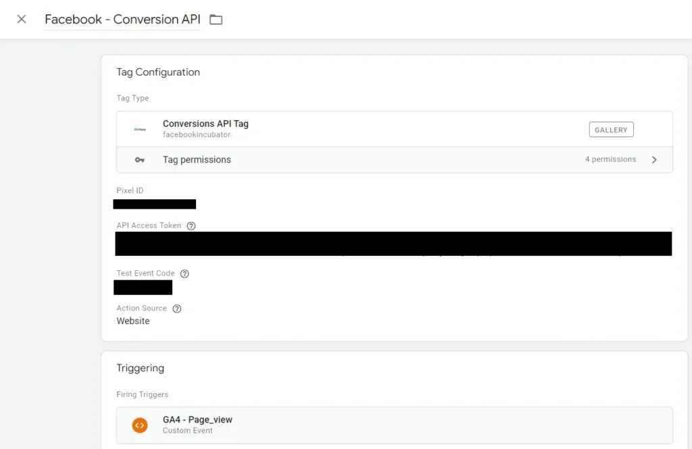The width and height of the screenshot is (692, 449).
Task: Open the Action Source help tooltip
Action: pos(177,309)
